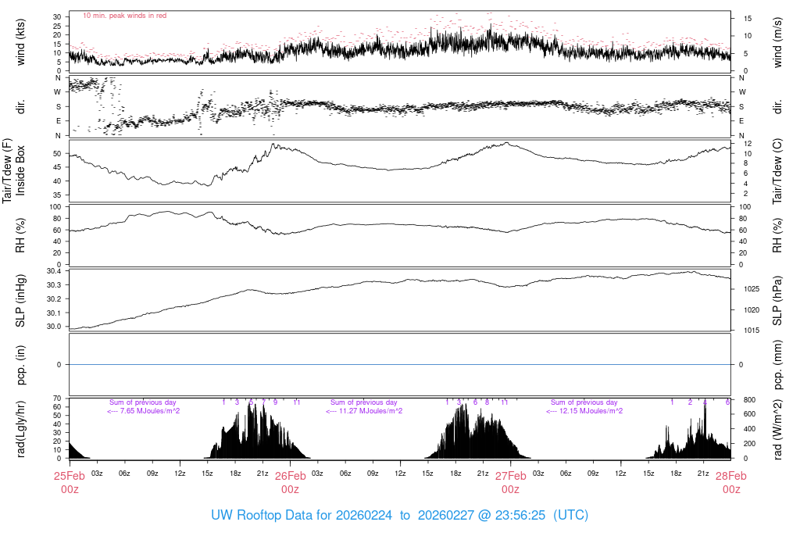The height and width of the screenshot is (547, 800).
Task: Select the '26Feb' date label
Action: click(x=291, y=476)
